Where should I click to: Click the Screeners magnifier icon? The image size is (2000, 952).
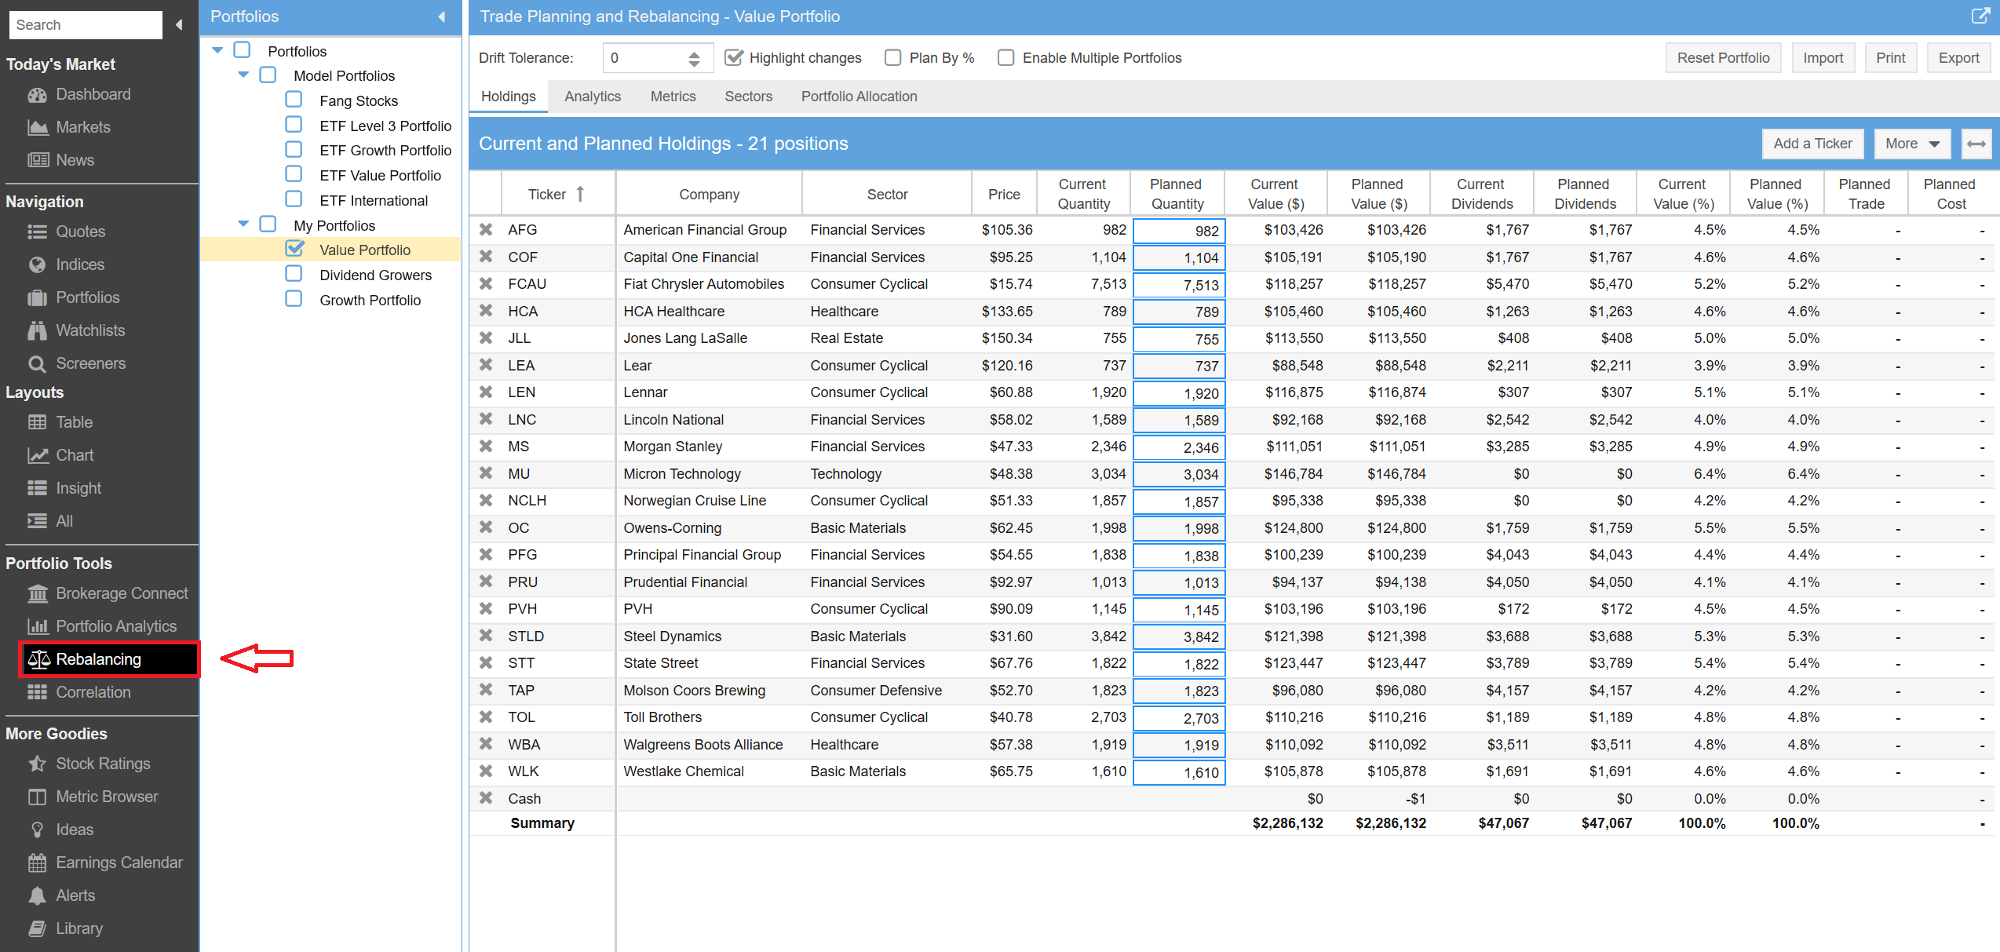click(x=37, y=363)
